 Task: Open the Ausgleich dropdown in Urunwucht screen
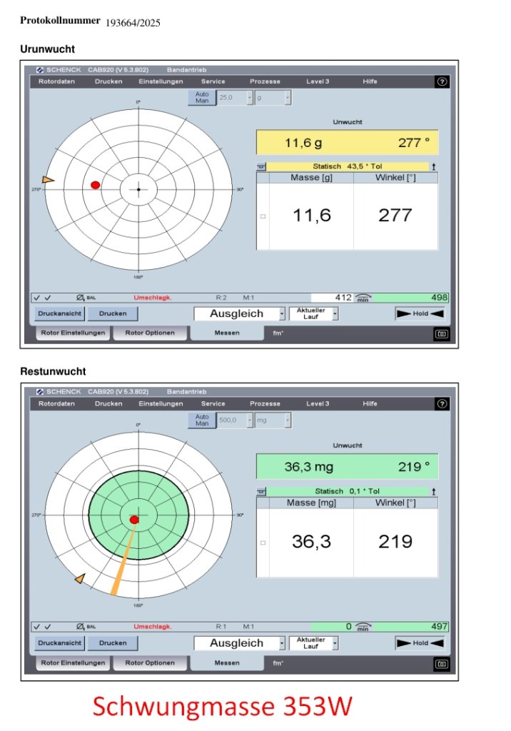(x=283, y=314)
